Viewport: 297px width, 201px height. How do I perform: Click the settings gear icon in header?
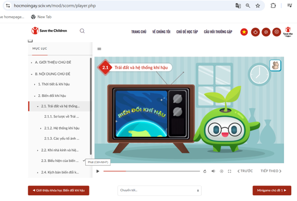coord(277,32)
